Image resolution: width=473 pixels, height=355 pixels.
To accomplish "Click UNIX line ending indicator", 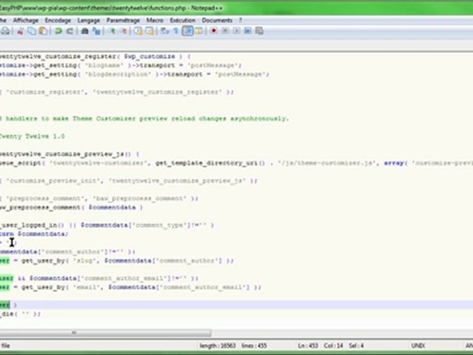I will coord(418,346).
